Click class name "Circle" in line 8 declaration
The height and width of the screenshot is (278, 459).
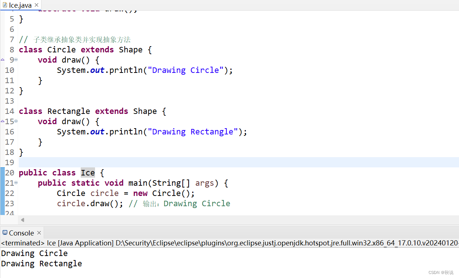point(62,50)
